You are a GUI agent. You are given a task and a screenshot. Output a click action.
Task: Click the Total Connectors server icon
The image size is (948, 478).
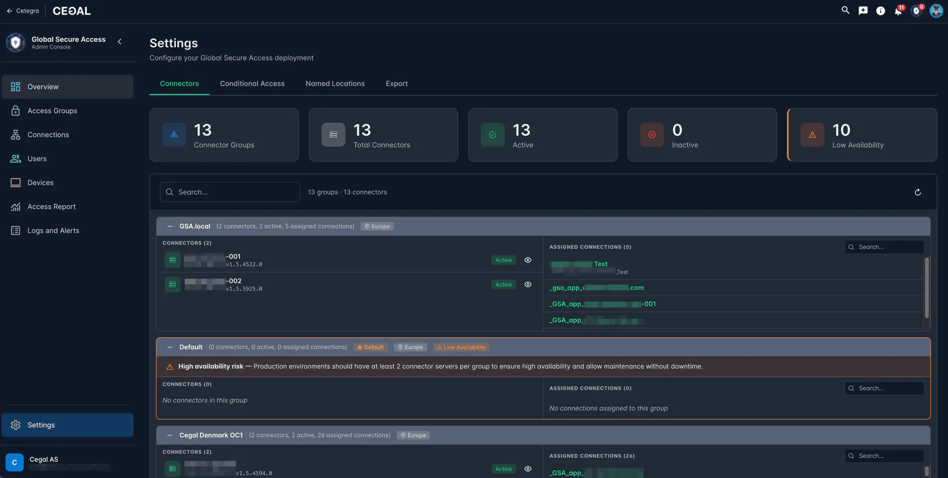coord(333,135)
